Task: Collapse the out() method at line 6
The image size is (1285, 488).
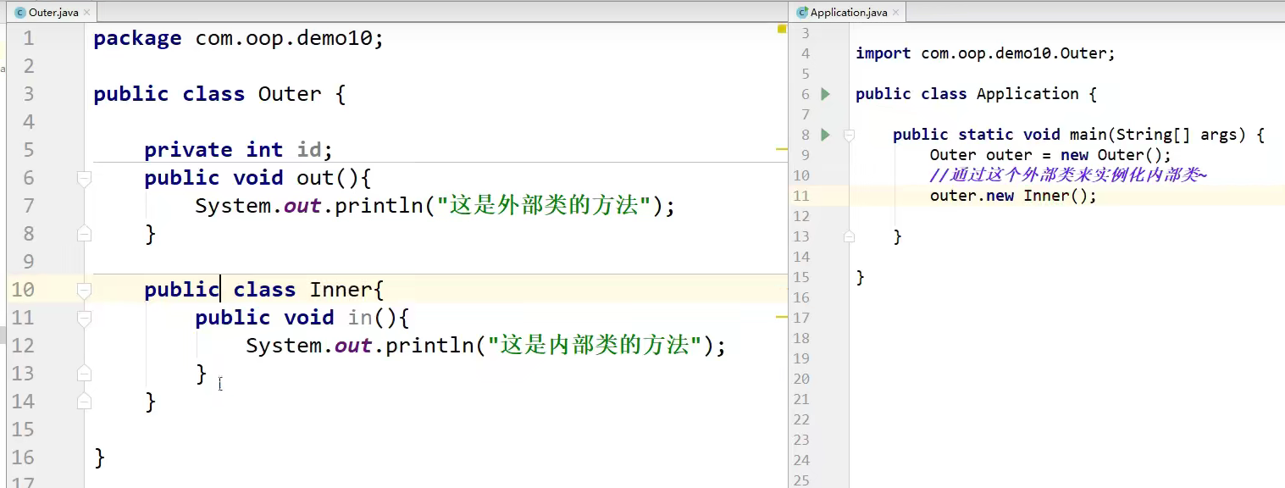Action: coord(83,178)
